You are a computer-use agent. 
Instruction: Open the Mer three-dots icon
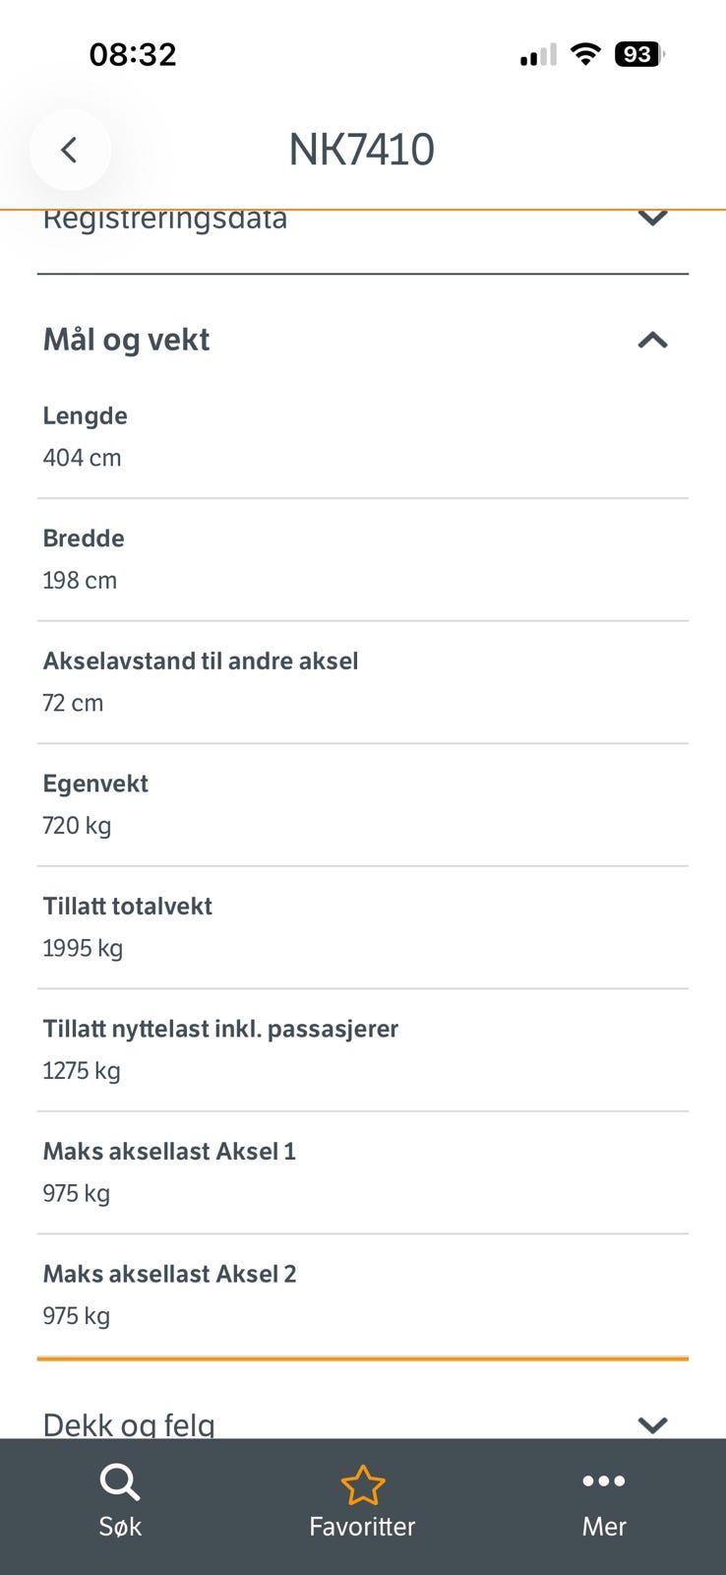click(604, 1480)
